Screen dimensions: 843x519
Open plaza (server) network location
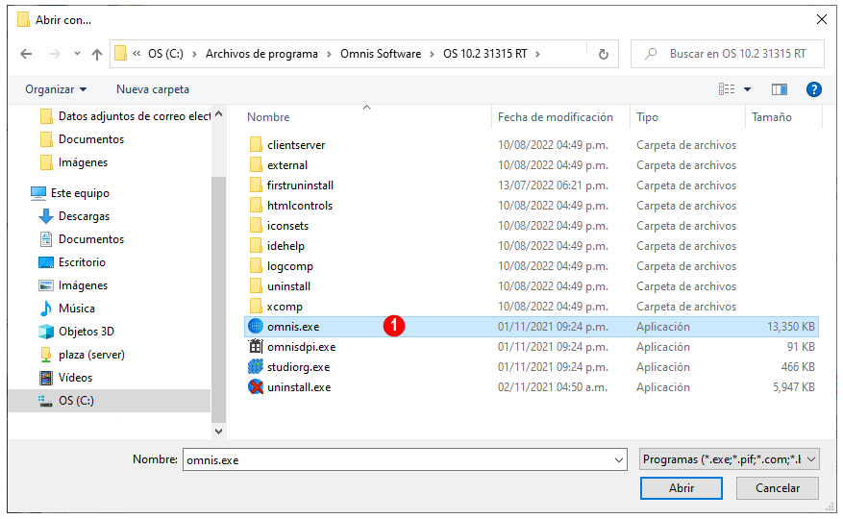coord(82,355)
